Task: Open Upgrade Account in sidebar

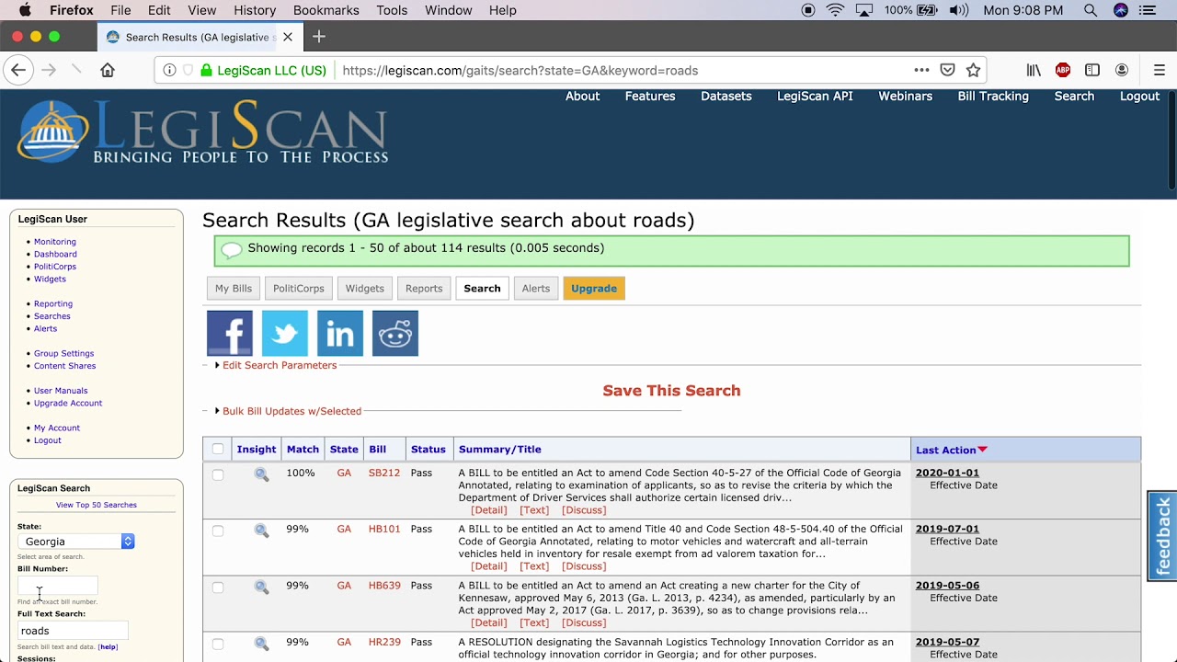Action: coord(68,403)
